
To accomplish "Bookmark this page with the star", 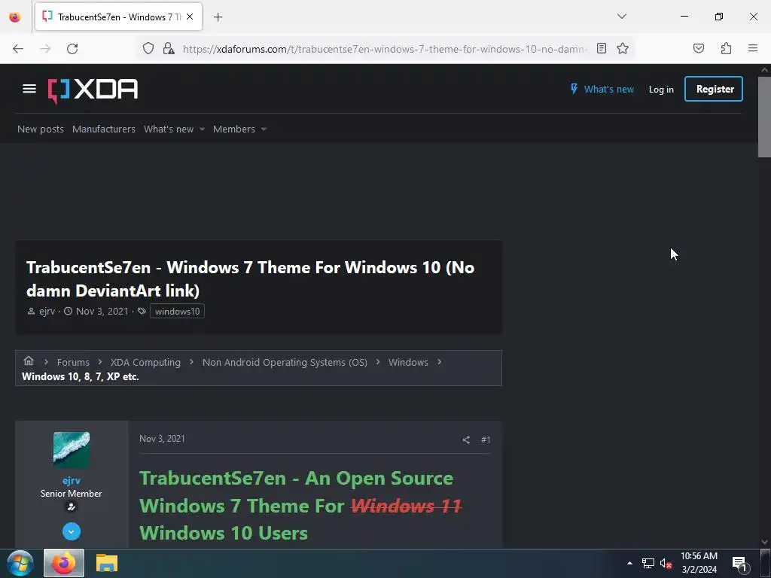I will click(623, 48).
